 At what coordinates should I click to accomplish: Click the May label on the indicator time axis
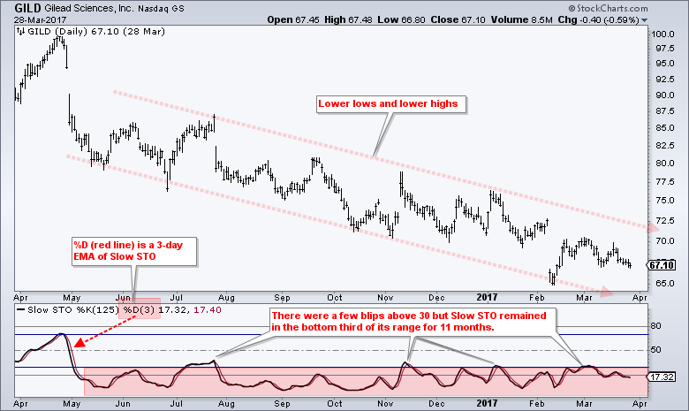tap(72, 403)
